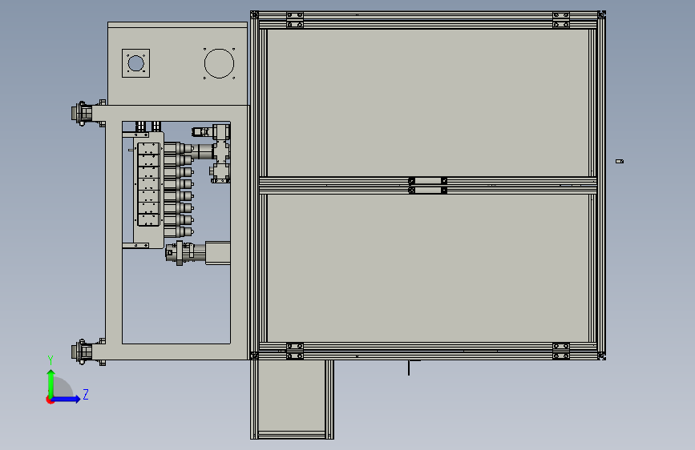Screen dimensions: 695x450
Task: Select the center bracket on the middle frame rail
Action: tap(428, 186)
